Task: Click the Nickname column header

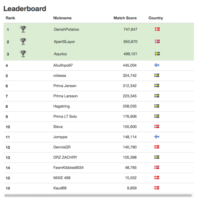Action: (62, 18)
